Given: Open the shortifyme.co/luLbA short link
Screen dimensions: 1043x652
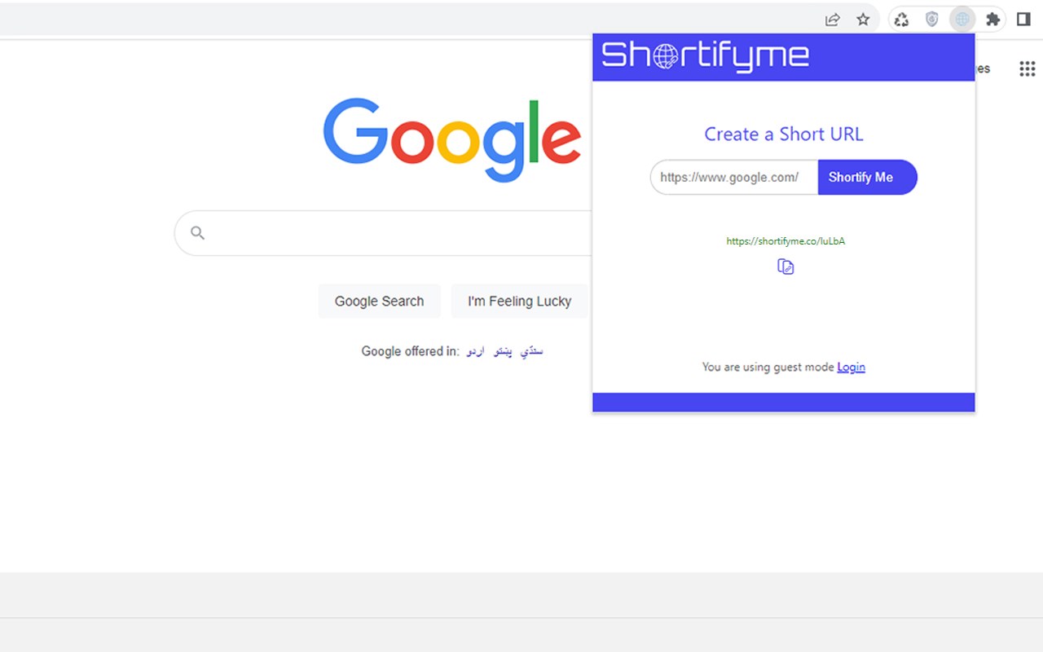Looking at the screenshot, I should (786, 241).
